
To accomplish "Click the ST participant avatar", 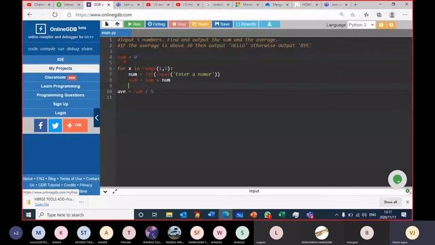I will click(x=84, y=233).
